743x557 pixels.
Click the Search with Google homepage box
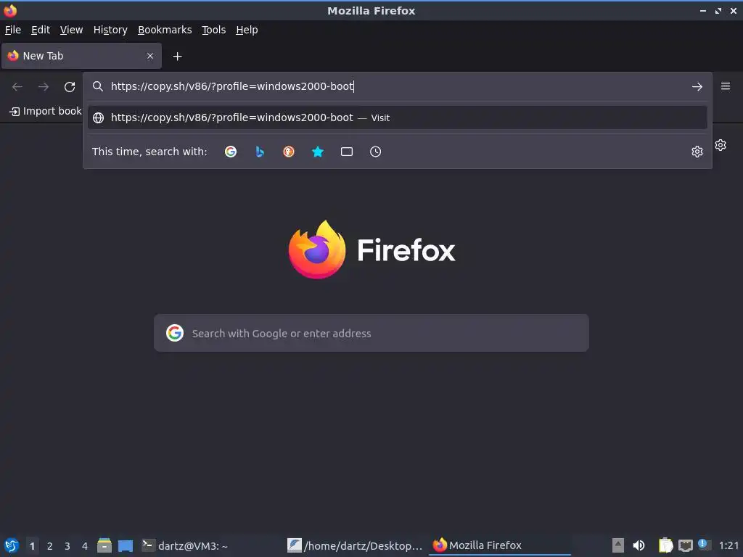(x=371, y=333)
